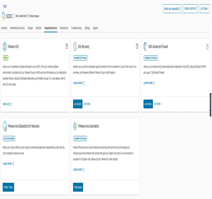Open NSX Manager in new window

tap(172, 9)
